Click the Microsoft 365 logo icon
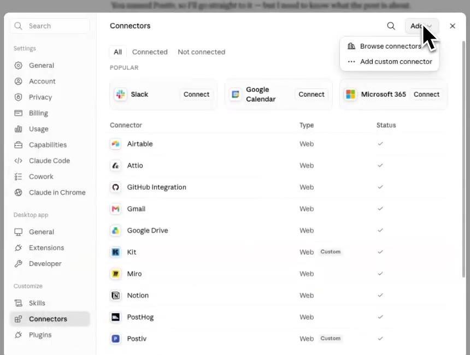The width and height of the screenshot is (470, 355). (x=350, y=94)
